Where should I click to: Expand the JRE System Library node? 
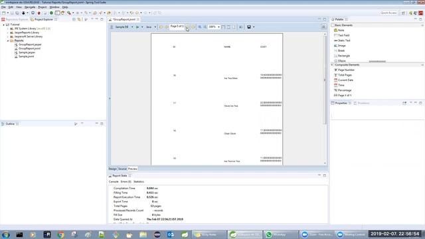pyautogui.click(x=8, y=29)
